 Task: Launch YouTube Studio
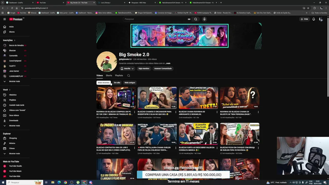[x=15, y=166]
